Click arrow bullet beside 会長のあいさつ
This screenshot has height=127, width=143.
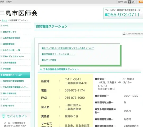[x=1, y=32]
